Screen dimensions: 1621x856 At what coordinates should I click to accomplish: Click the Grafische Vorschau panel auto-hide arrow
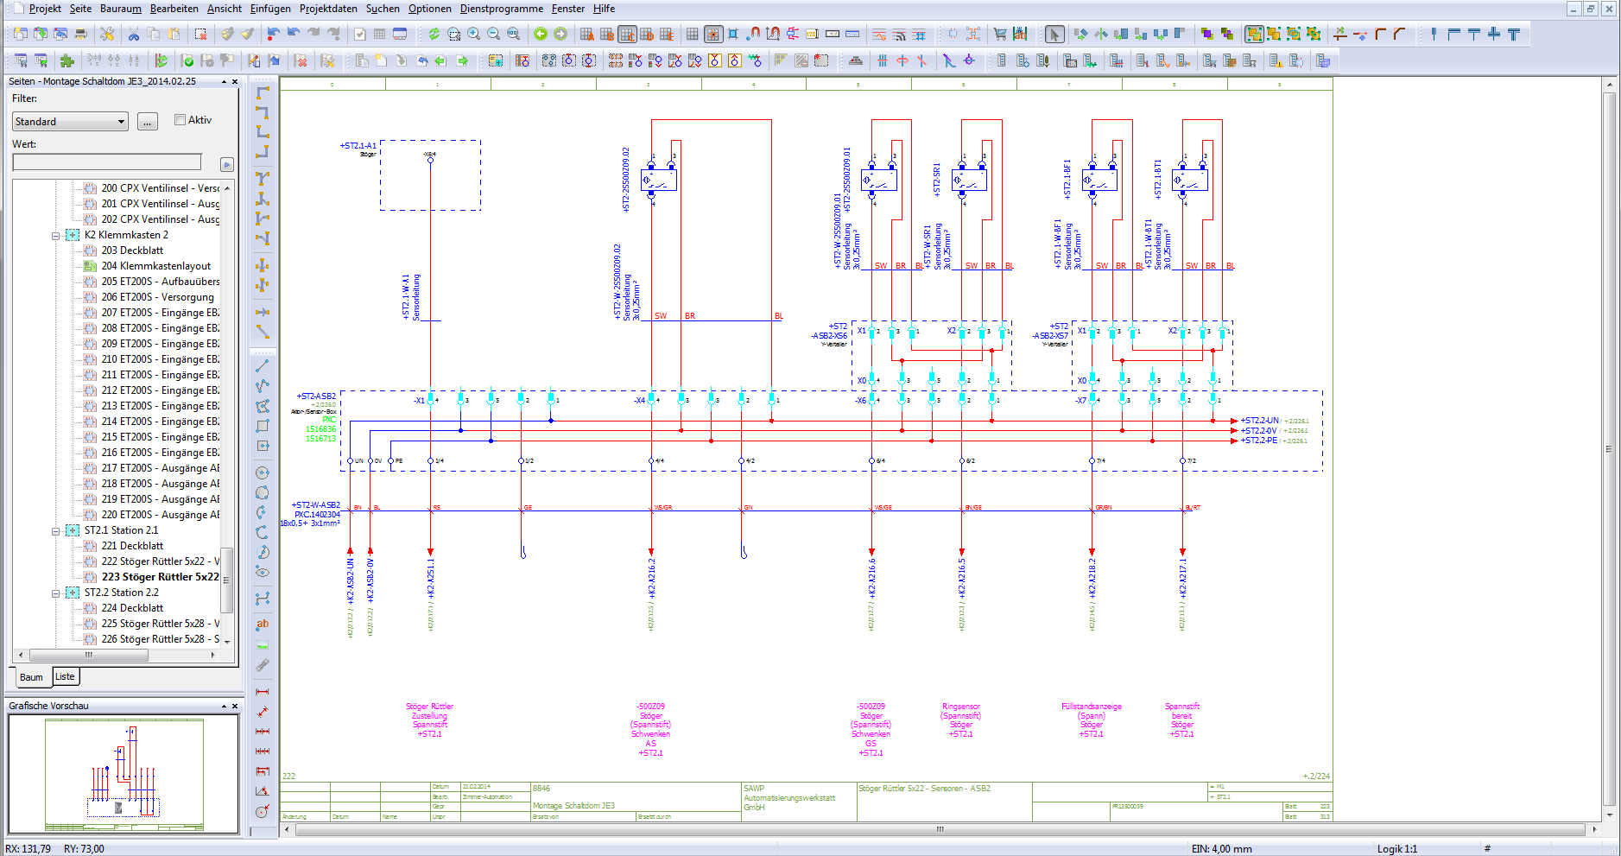pyautogui.click(x=224, y=706)
